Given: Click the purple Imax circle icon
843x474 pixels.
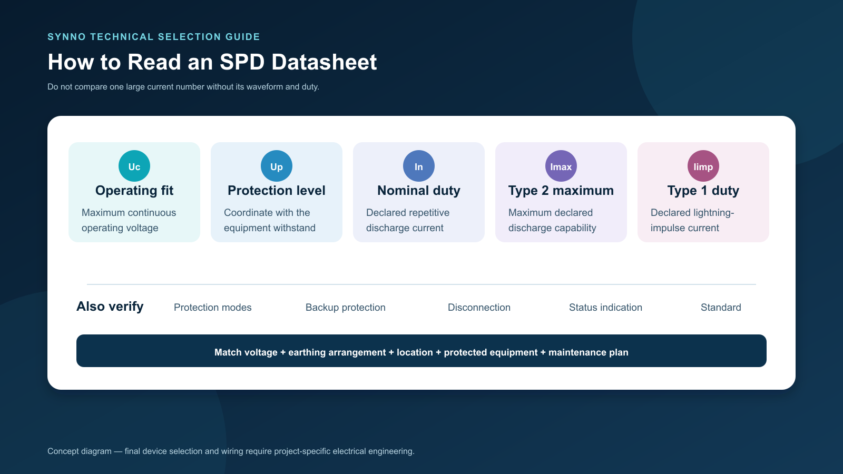Looking at the screenshot, I should (x=561, y=166).
